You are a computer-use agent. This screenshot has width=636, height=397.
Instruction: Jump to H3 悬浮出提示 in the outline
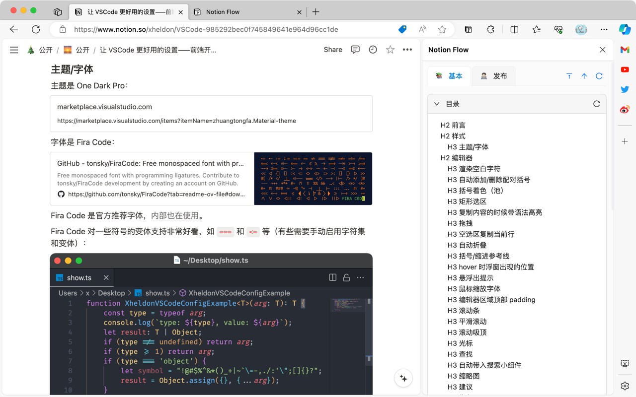point(471,278)
